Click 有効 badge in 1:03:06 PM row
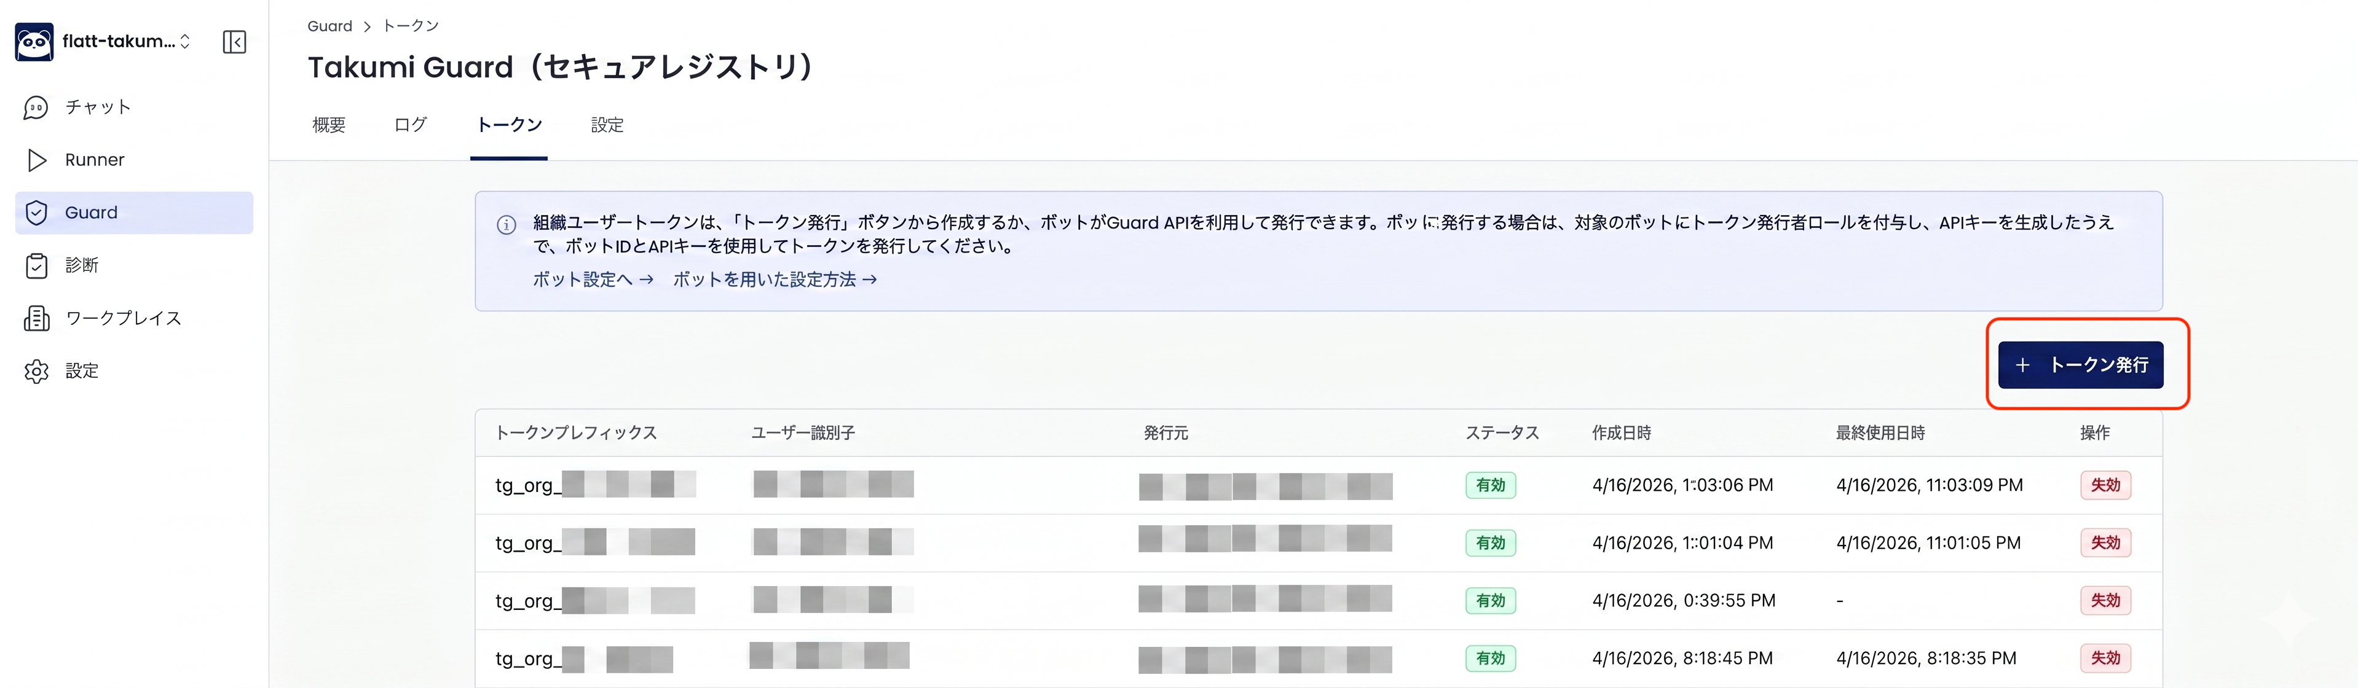Image resolution: width=2358 pixels, height=688 pixels. [1490, 485]
